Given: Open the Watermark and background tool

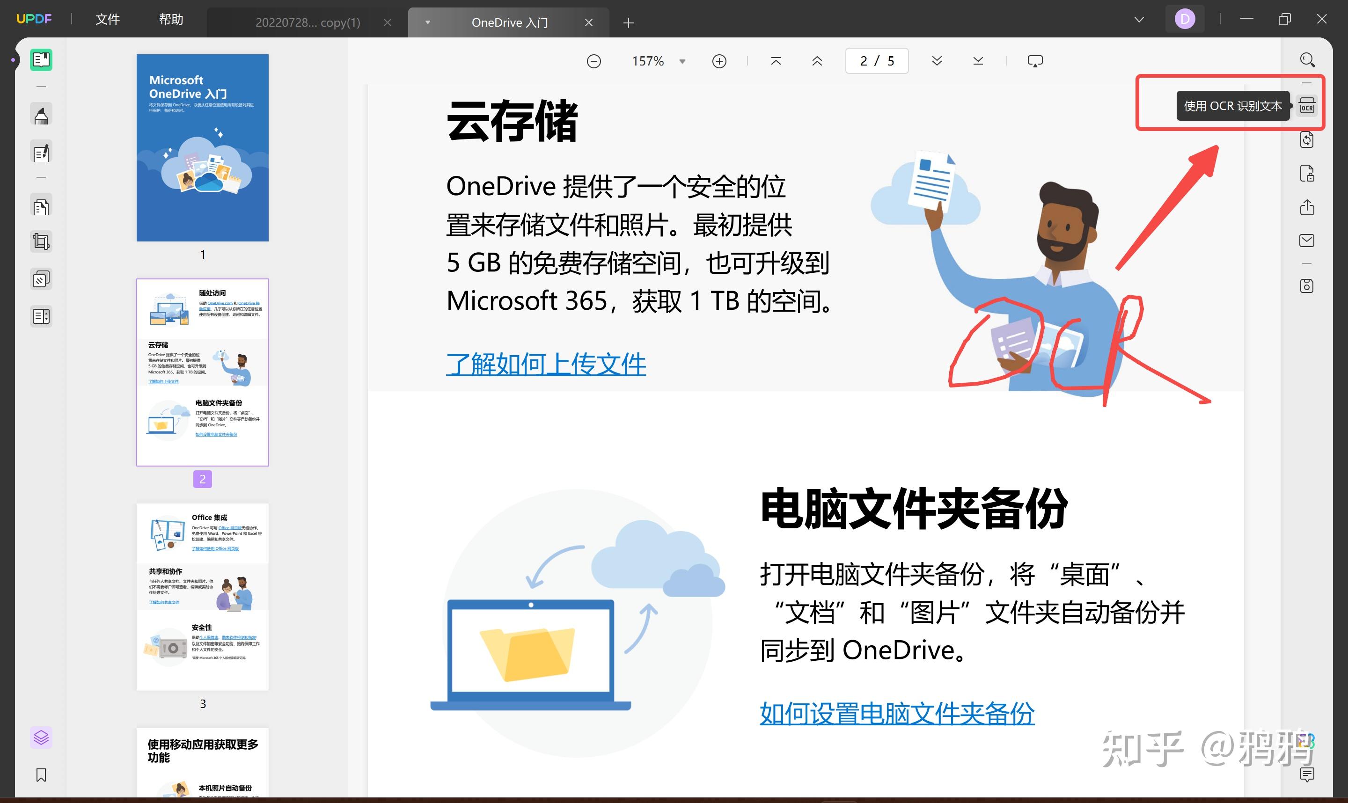Looking at the screenshot, I should point(41,279).
